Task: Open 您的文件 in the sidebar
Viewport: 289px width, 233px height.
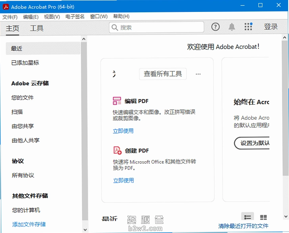Action: click(23, 97)
